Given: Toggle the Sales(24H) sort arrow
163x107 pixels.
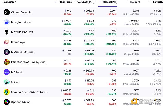Looking at the screenshot, I should click(100, 2).
